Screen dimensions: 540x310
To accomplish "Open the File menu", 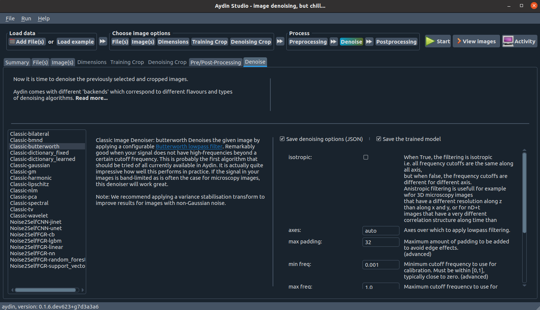I will [10, 18].
